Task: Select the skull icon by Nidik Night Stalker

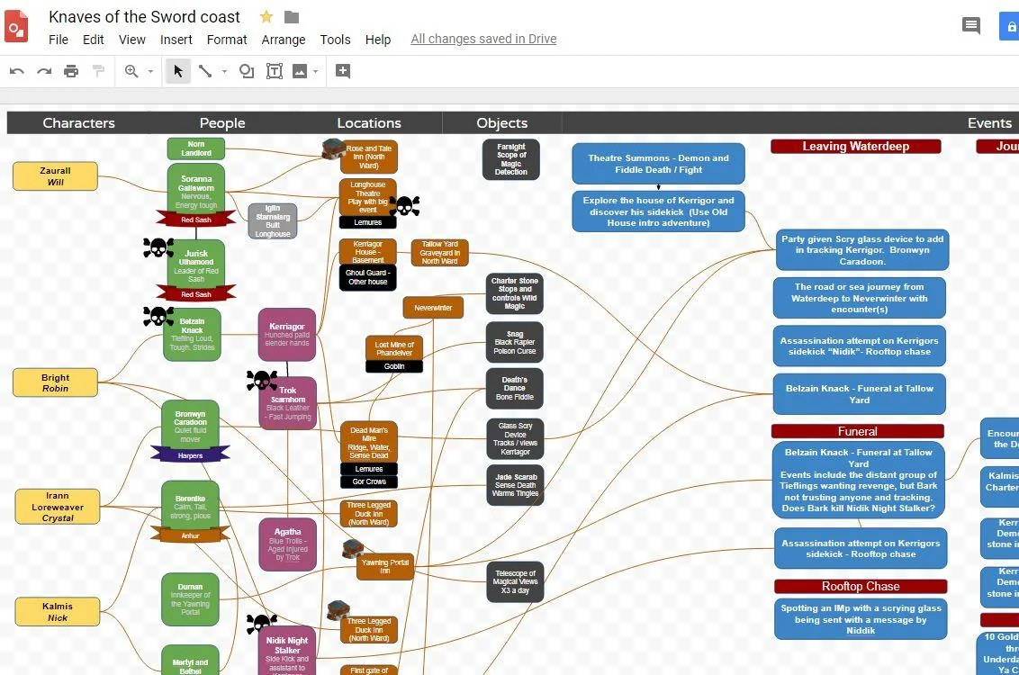Action: click(262, 624)
